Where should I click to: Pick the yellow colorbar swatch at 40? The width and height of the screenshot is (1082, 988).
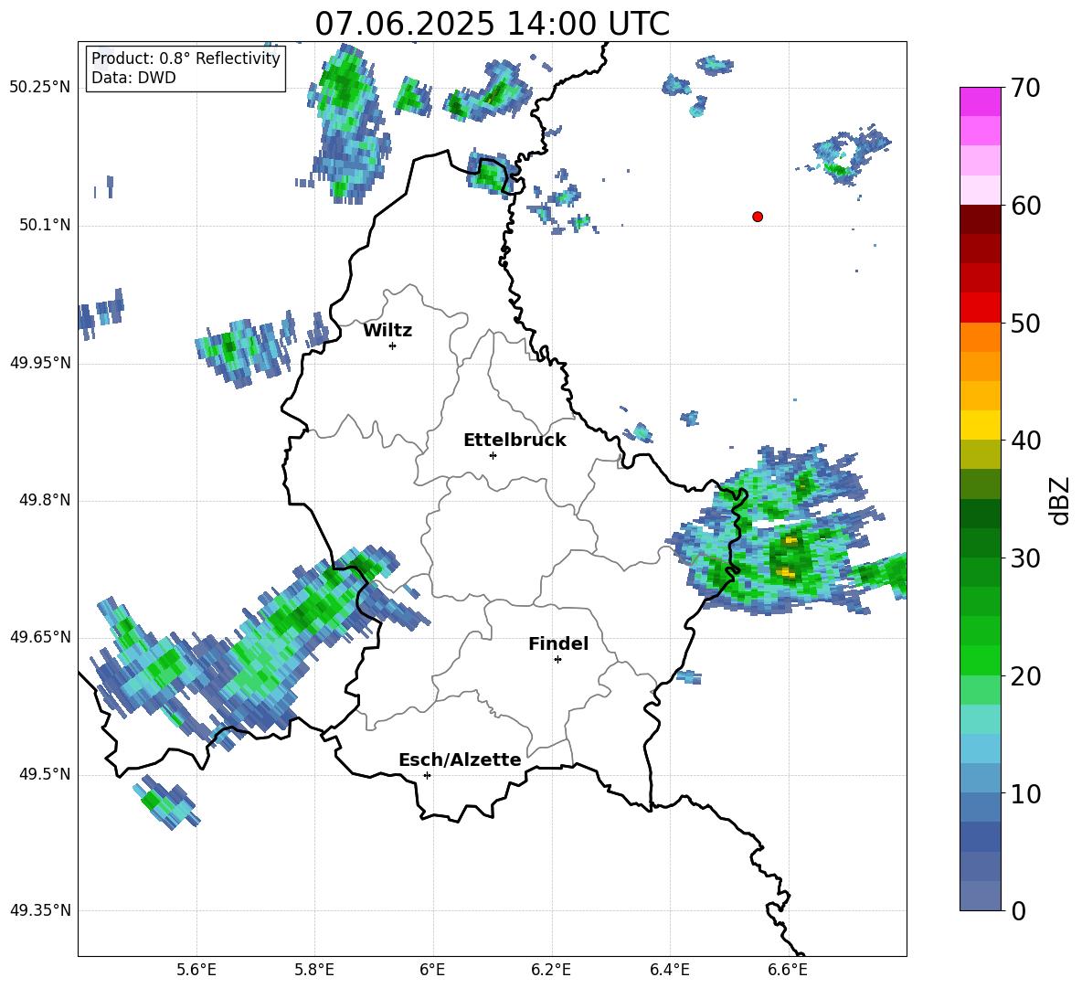click(x=981, y=425)
